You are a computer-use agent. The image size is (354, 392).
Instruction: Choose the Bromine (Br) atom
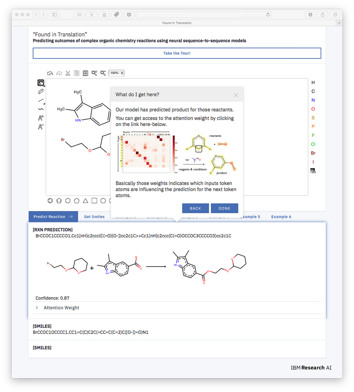pos(313,153)
